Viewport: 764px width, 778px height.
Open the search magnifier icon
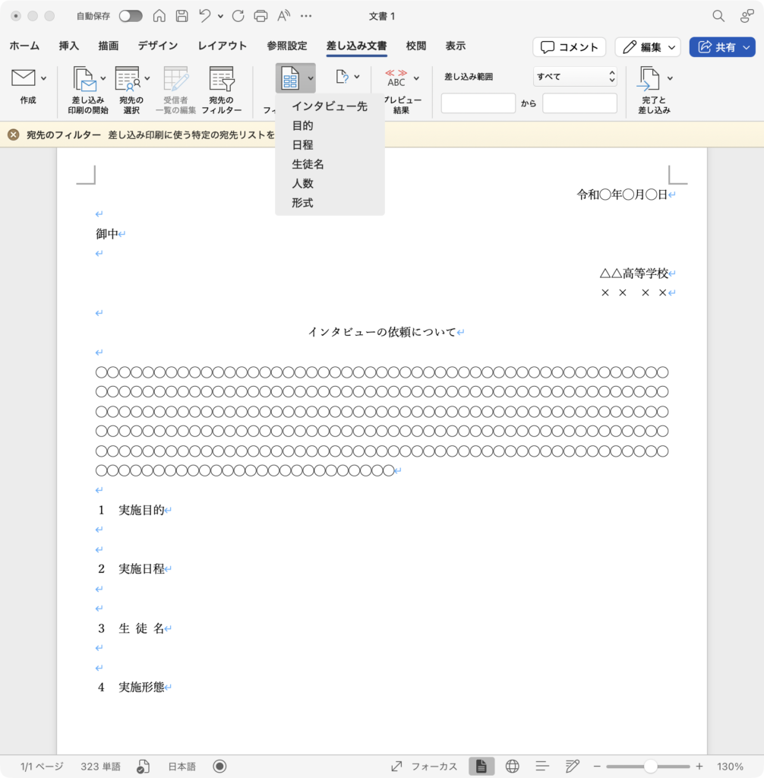click(718, 16)
